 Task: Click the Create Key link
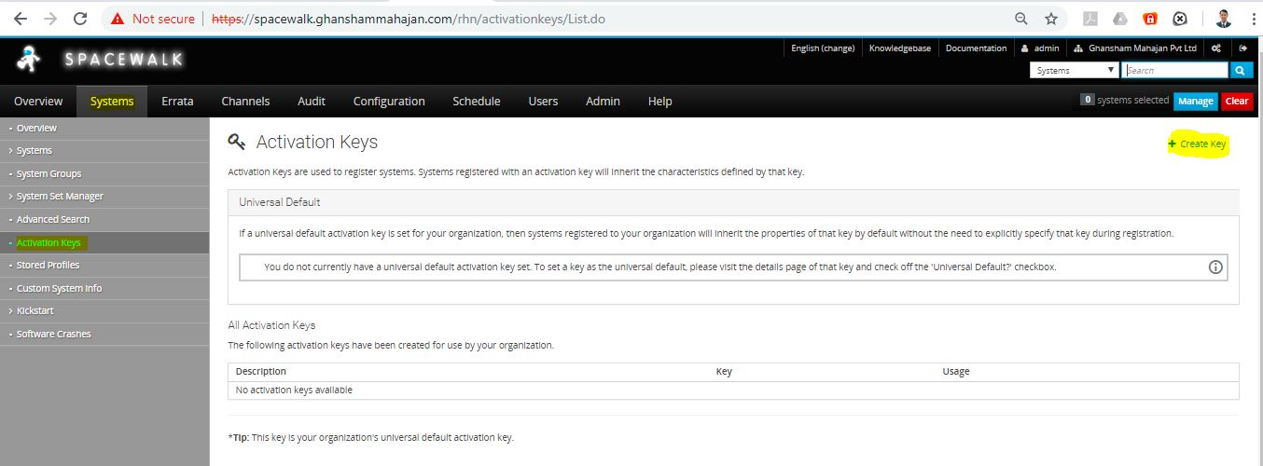pos(1198,144)
